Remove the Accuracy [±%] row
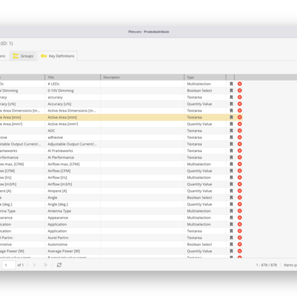Screen dimensions: 297x297 coord(239,104)
